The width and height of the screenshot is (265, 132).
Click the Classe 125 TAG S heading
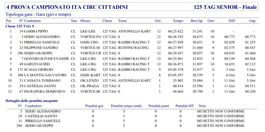20,26
